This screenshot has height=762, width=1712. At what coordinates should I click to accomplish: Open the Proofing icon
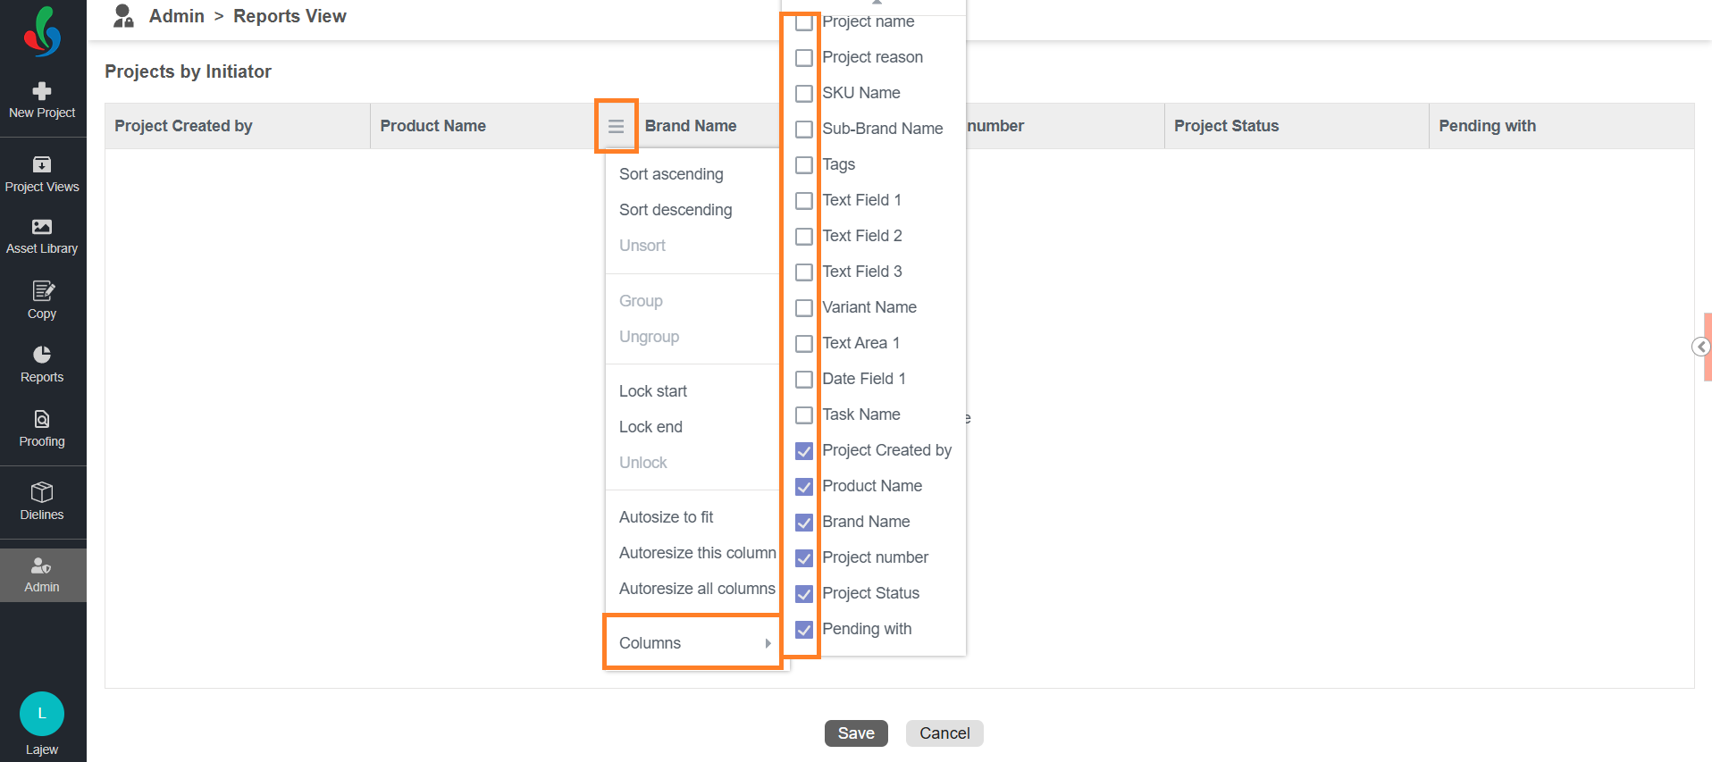tap(42, 419)
